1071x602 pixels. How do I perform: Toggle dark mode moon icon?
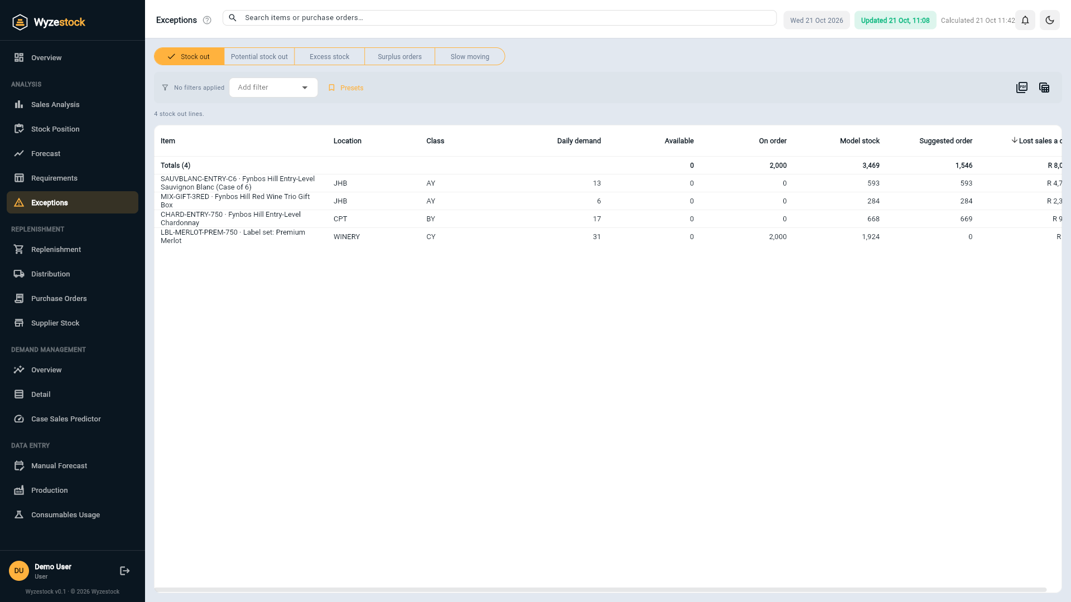click(1050, 20)
